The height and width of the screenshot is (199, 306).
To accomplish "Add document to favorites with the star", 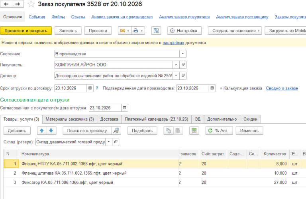I will (31, 4).
